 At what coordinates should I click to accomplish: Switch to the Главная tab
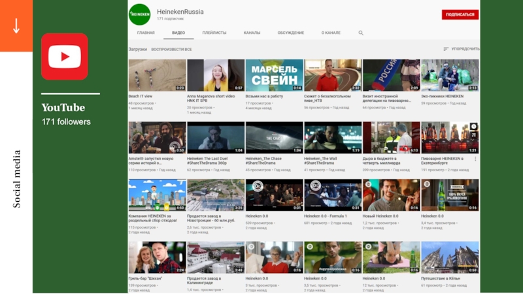click(x=146, y=33)
